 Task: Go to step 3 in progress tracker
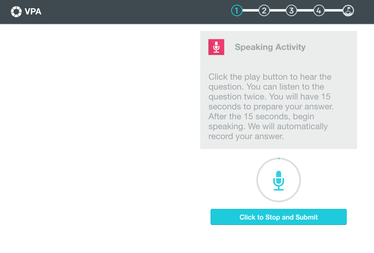coord(291,11)
